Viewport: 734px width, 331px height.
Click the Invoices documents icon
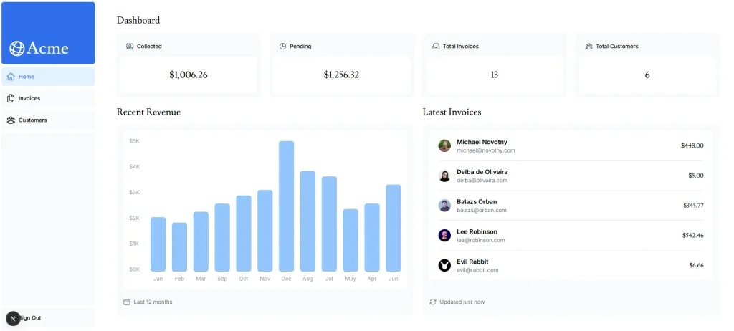pos(11,98)
